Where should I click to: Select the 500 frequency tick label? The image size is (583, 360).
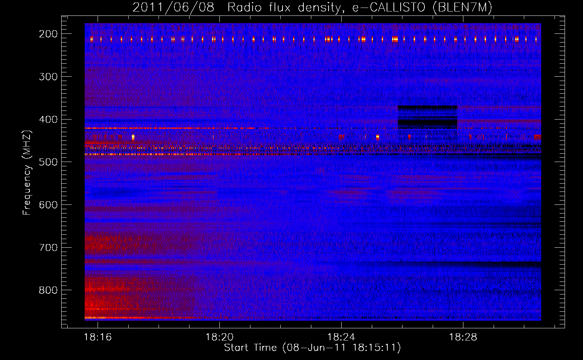click(x=48, y=162)
